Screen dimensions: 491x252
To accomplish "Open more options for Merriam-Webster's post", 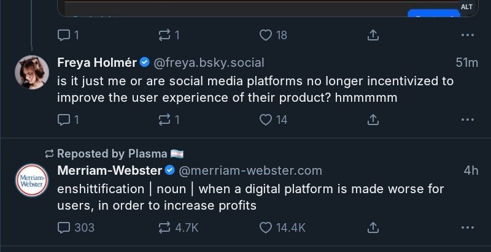I will pos(468,227).
